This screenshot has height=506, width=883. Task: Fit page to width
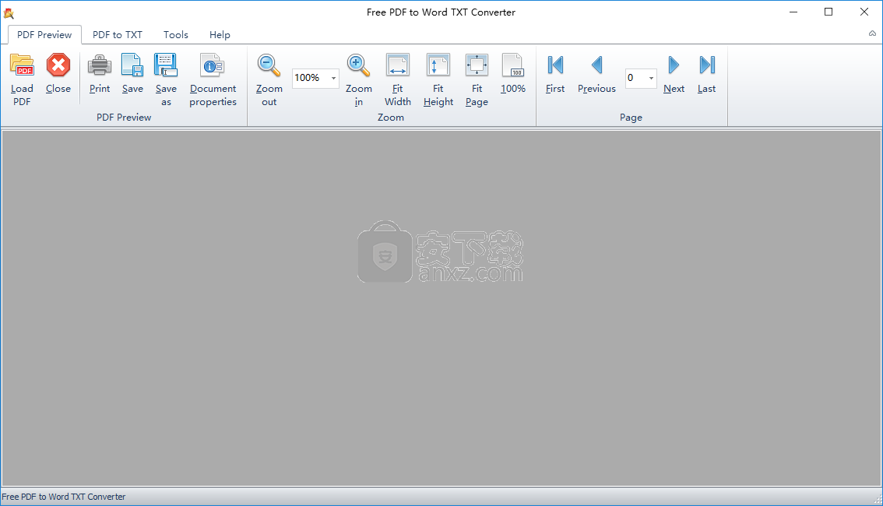pyautogui.click(x=398, y=79)
